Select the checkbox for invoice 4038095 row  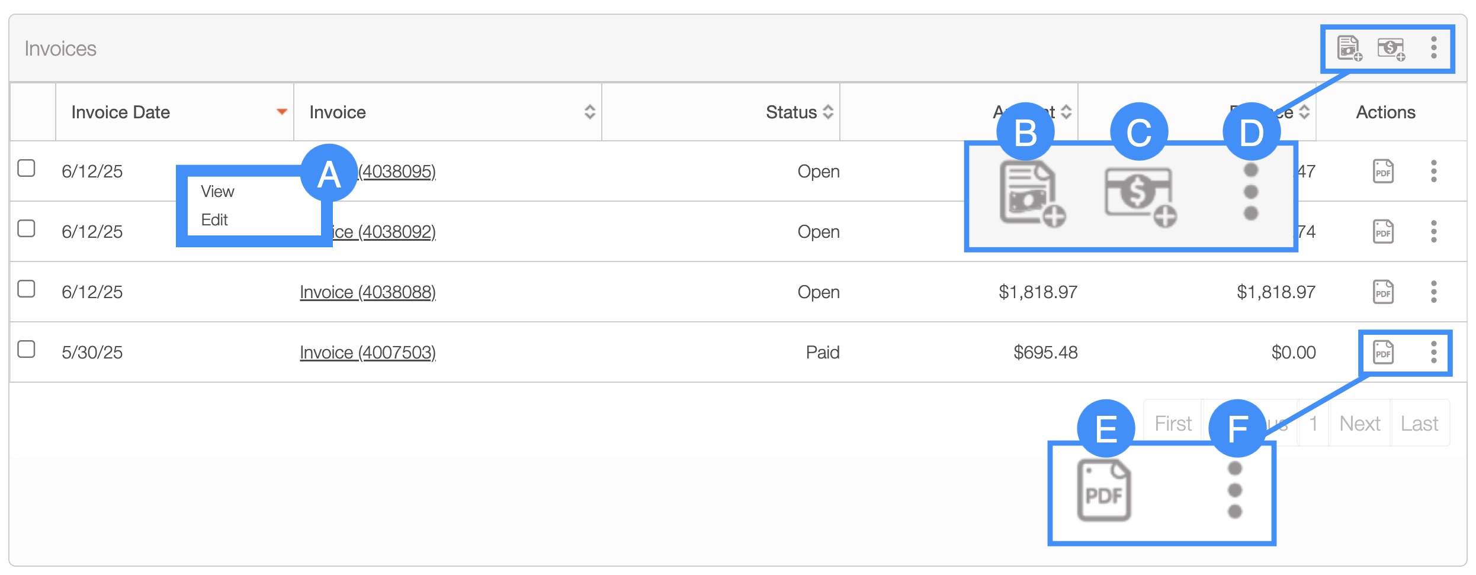27,169
